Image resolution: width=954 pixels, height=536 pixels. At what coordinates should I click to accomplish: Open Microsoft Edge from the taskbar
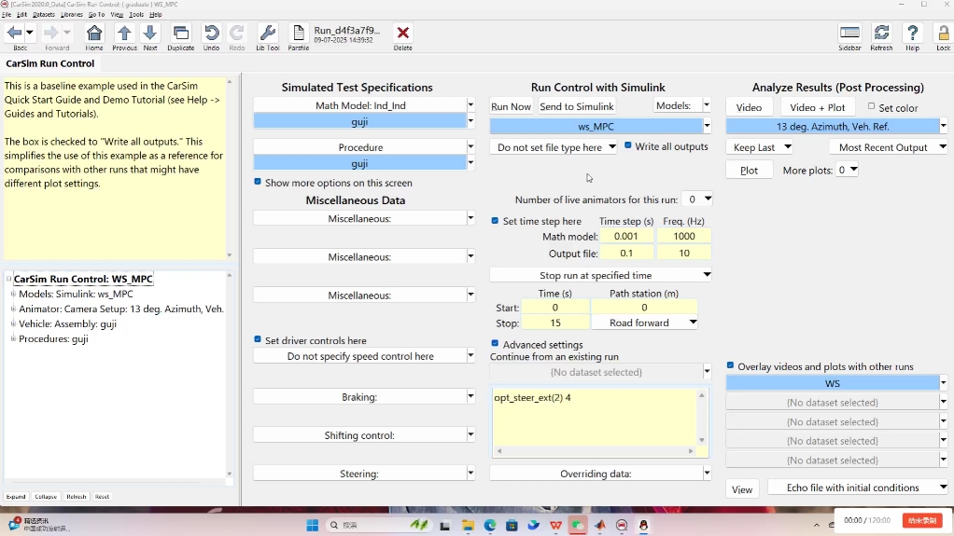(490, 525)
